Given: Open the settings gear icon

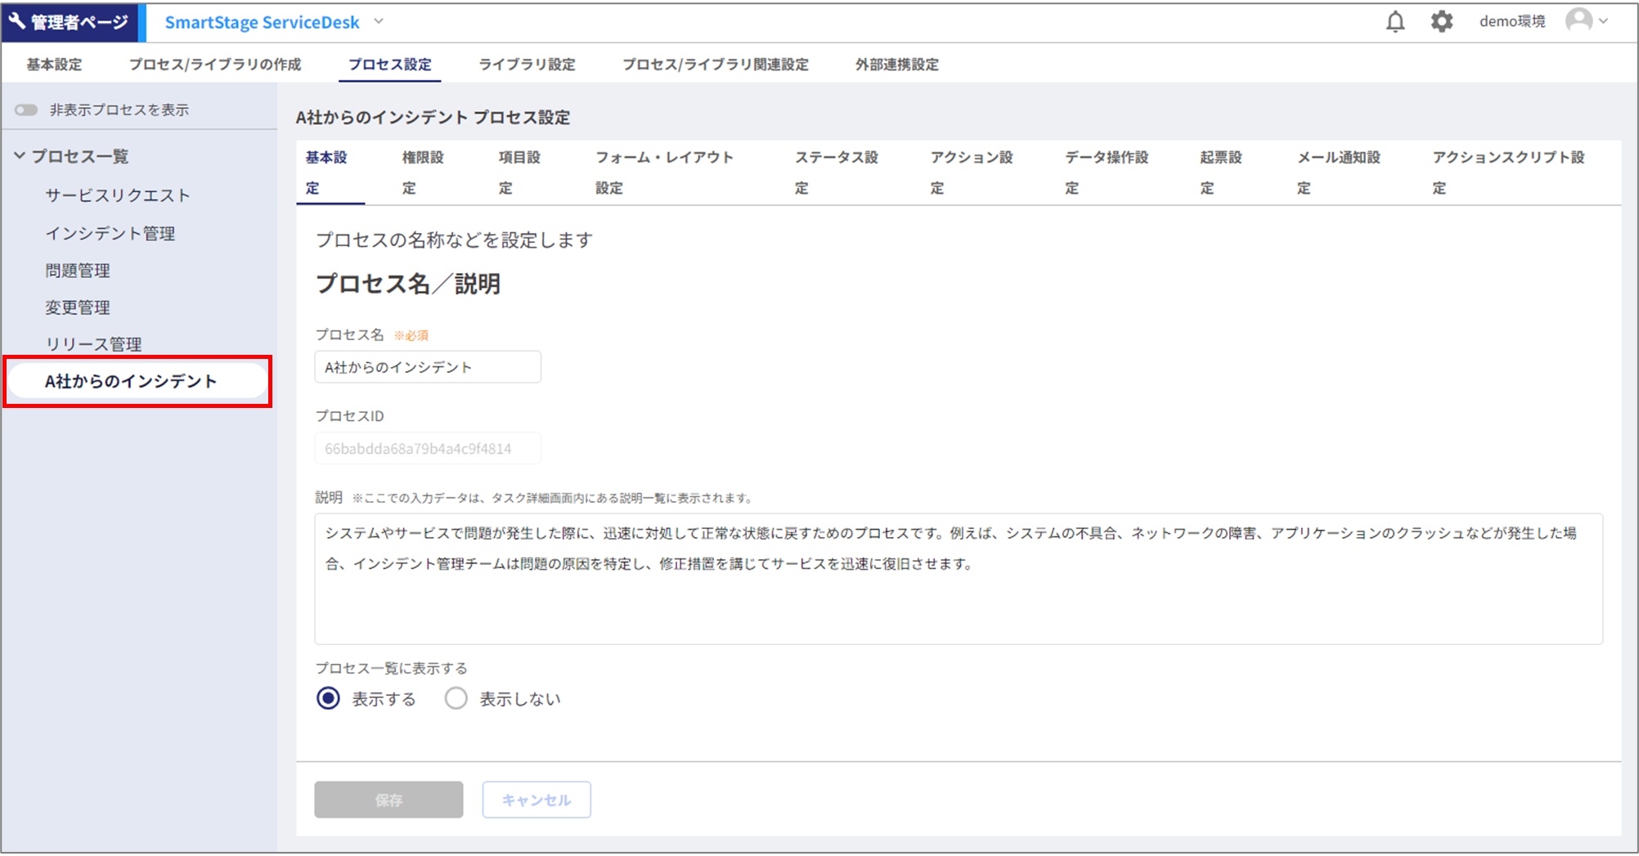Looking at the screenshot, I should [1441, 22].
